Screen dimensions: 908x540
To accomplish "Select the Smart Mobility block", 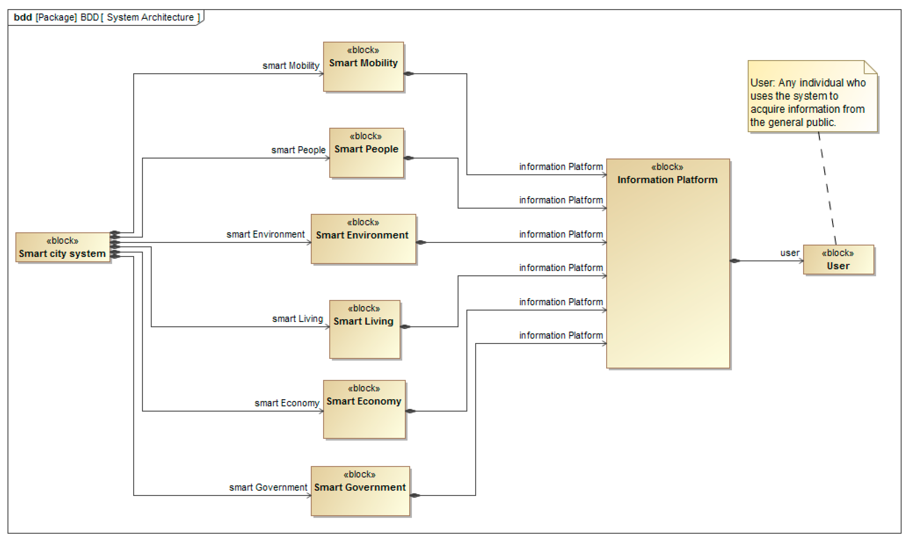I will 363,67.
